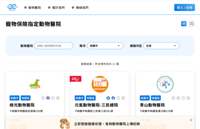The width and height of the screenshot is (200, 129).
Task: Switch to map view
Action: pos(192,24)
